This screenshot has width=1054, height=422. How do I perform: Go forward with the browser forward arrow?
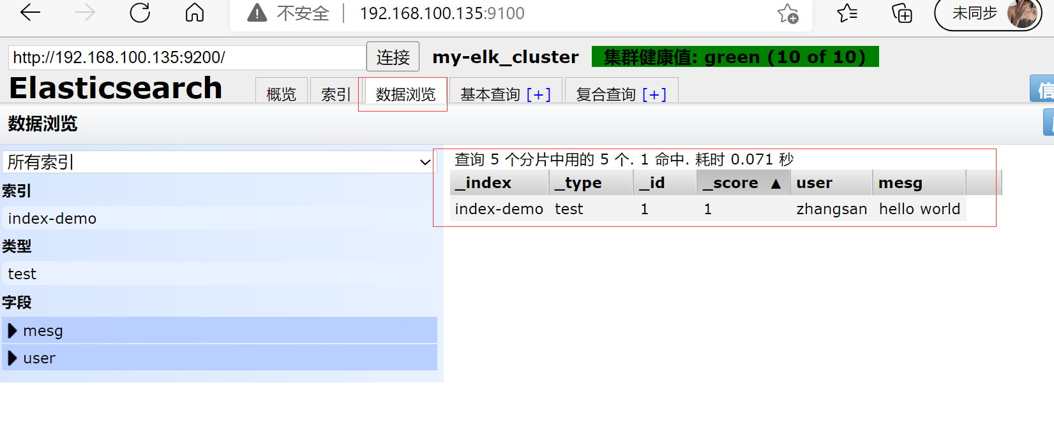[85, 13]
